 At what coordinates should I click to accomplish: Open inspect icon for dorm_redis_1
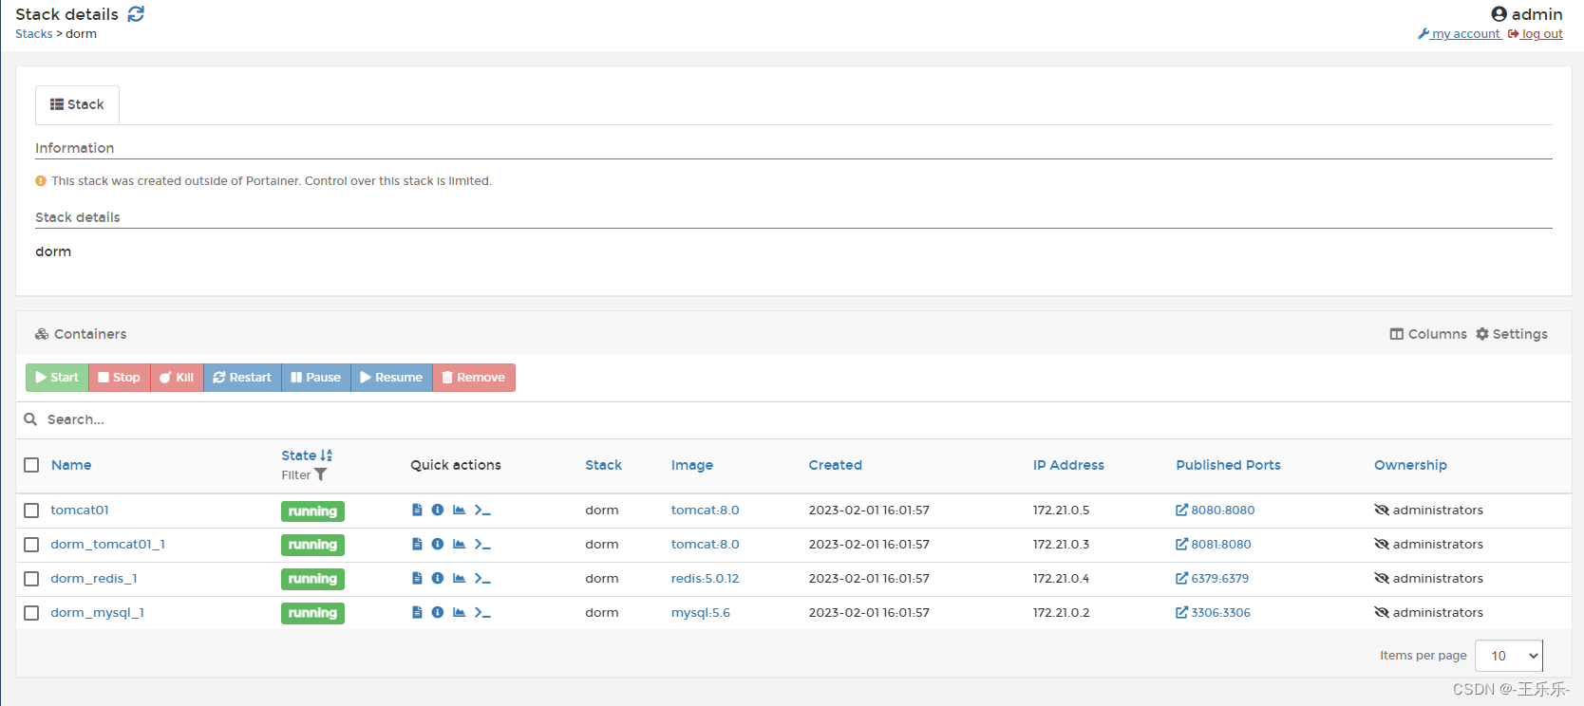pos(438,579)
